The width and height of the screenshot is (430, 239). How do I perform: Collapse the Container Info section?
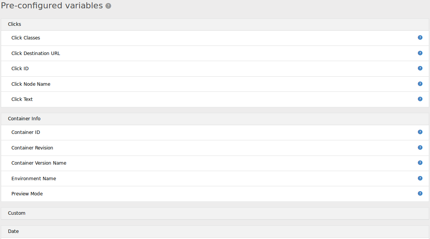pyautogui.click(x=24, y=119)
